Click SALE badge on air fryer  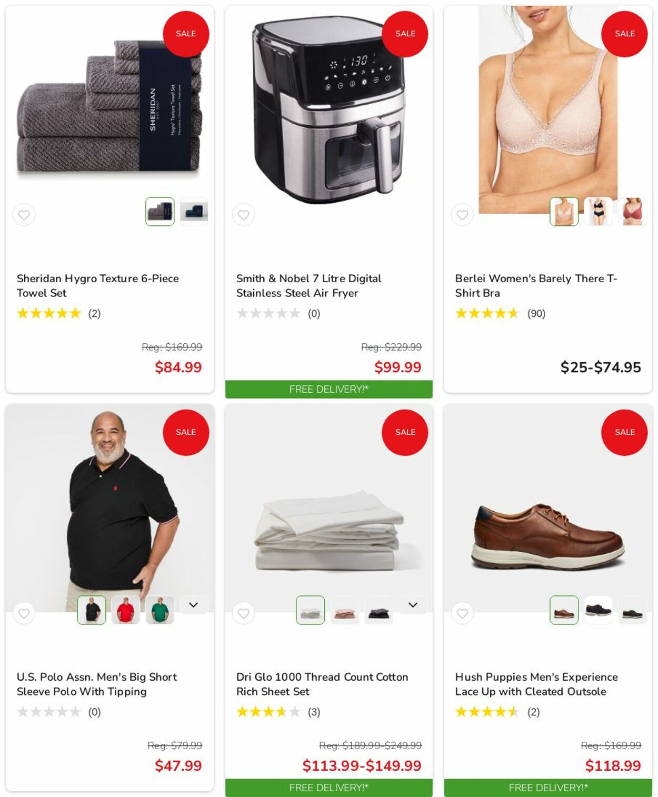click(405, 34)
